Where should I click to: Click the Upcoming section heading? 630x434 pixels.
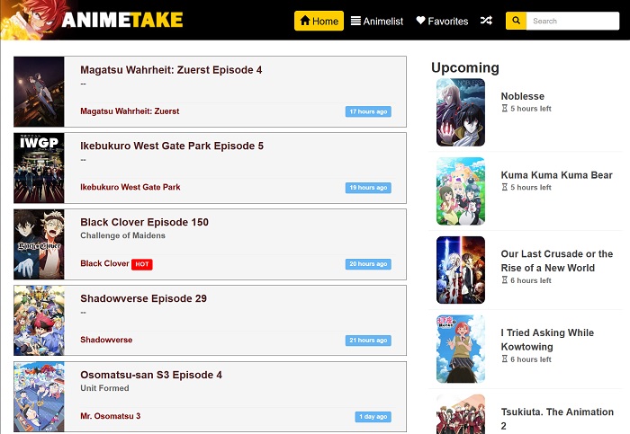[x=465, y=67]
